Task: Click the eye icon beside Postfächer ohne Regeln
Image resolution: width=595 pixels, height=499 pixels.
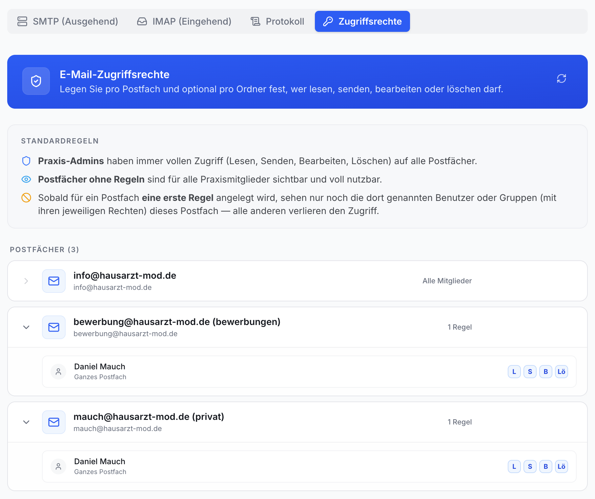Action: tap(26, 179)
